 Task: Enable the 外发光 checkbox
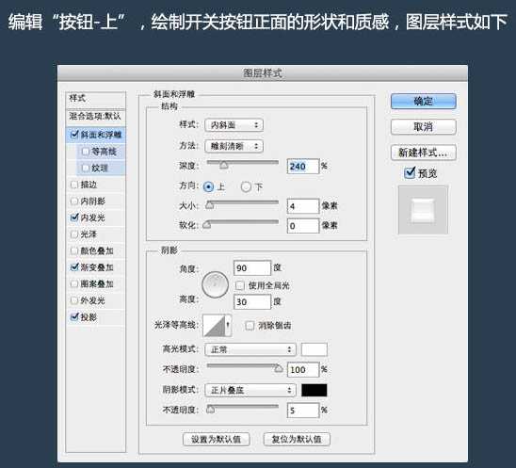click(x=74, y=300)
